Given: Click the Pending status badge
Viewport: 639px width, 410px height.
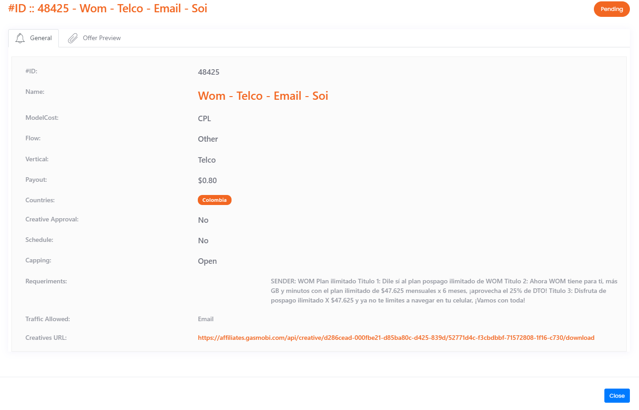Looking at the screenshot, I should [x=612, y=9].
